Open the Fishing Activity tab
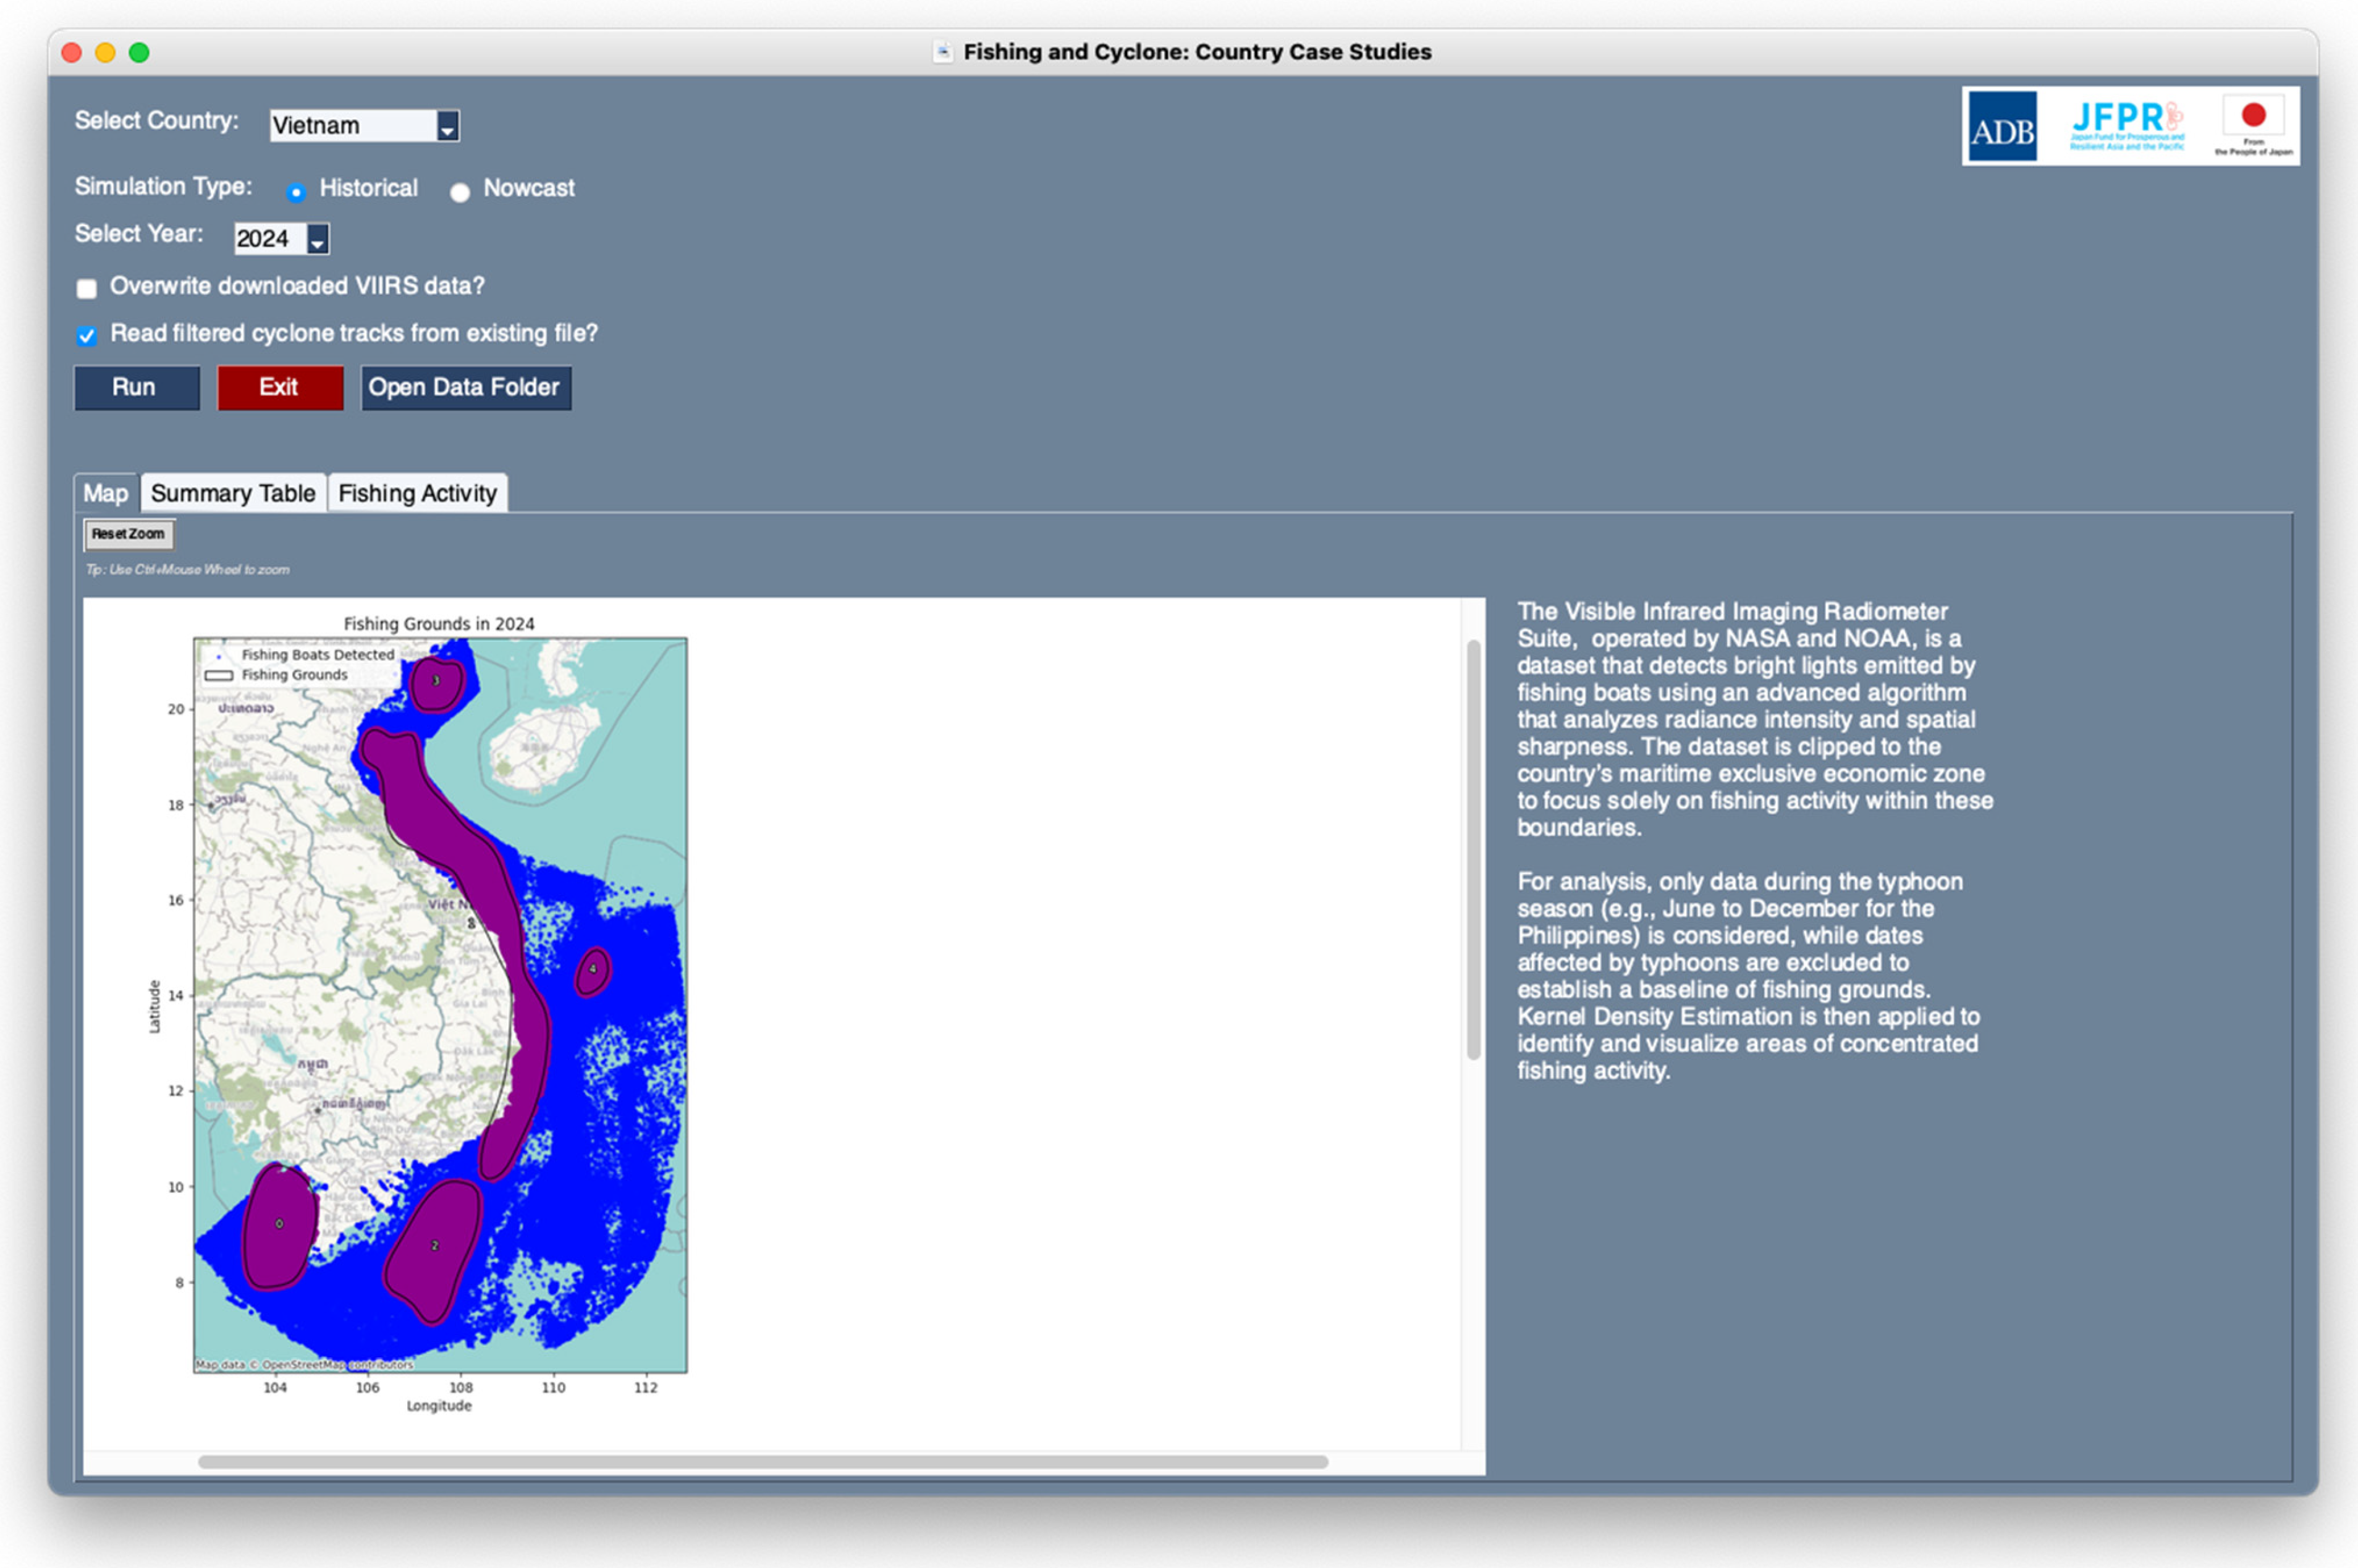The height and width of the screenshot is (1568, 2358). [417, 493]
